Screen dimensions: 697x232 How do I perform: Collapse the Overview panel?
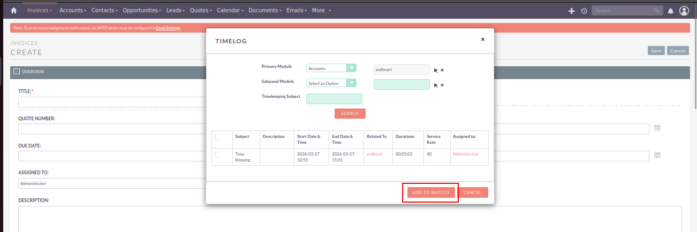coord(16,72)
